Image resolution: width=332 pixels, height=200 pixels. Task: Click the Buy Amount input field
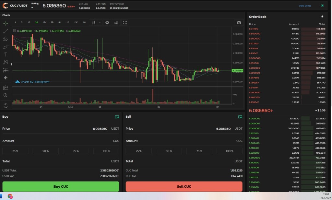pyautogui.click(x=61, y=141)
